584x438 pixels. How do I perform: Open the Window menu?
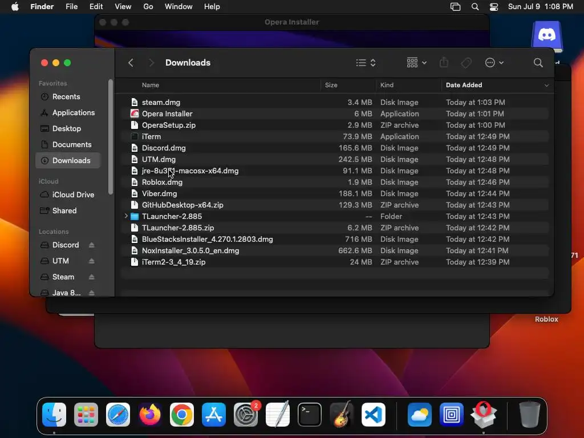click(179, 7)
